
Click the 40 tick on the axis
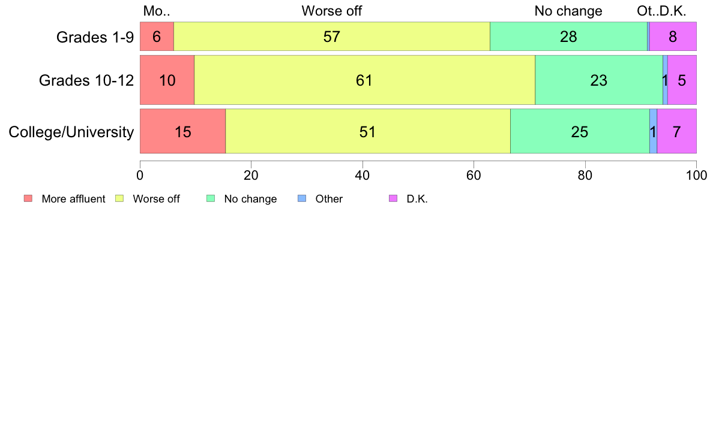[x=363, y=176]
